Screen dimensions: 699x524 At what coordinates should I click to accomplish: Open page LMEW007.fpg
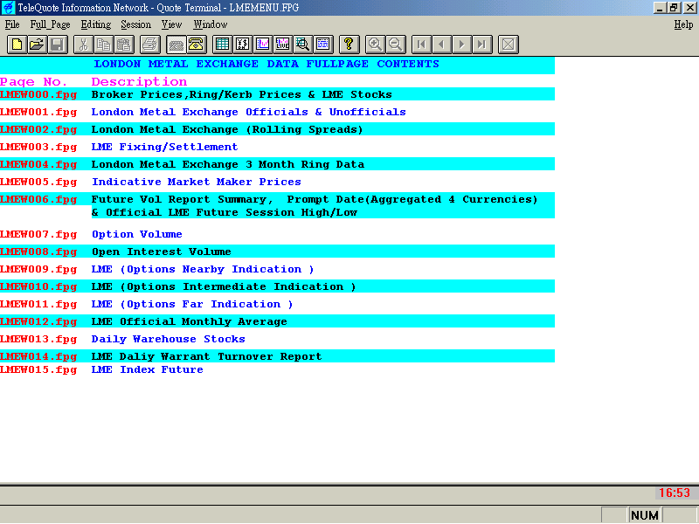38,234
